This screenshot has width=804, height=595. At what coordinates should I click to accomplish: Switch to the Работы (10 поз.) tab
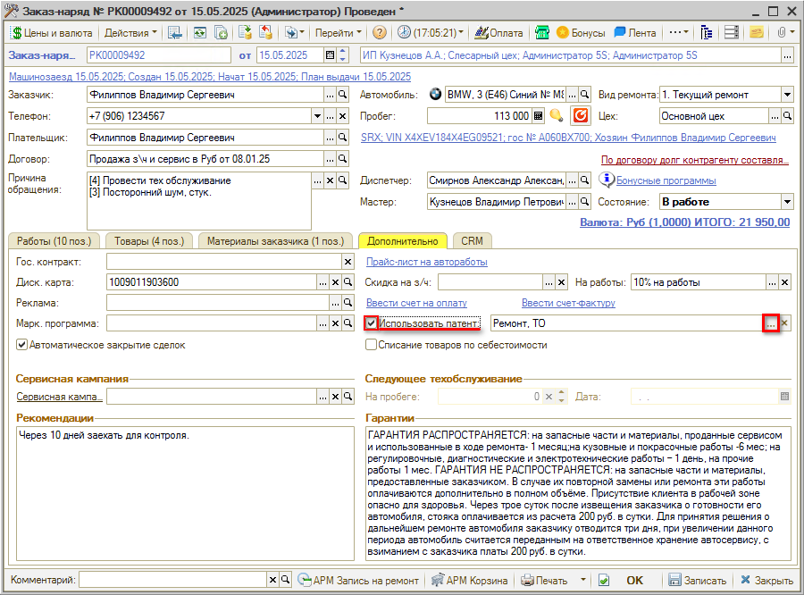(x=54, y=241)
